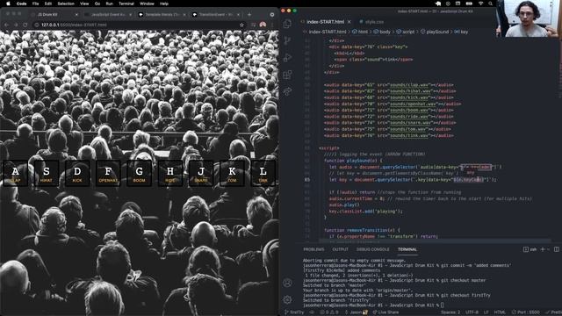Switch to the TransitionEvent browser tab
The height and width of the screenshot is (316, 562).
click(x=217, y=15)
